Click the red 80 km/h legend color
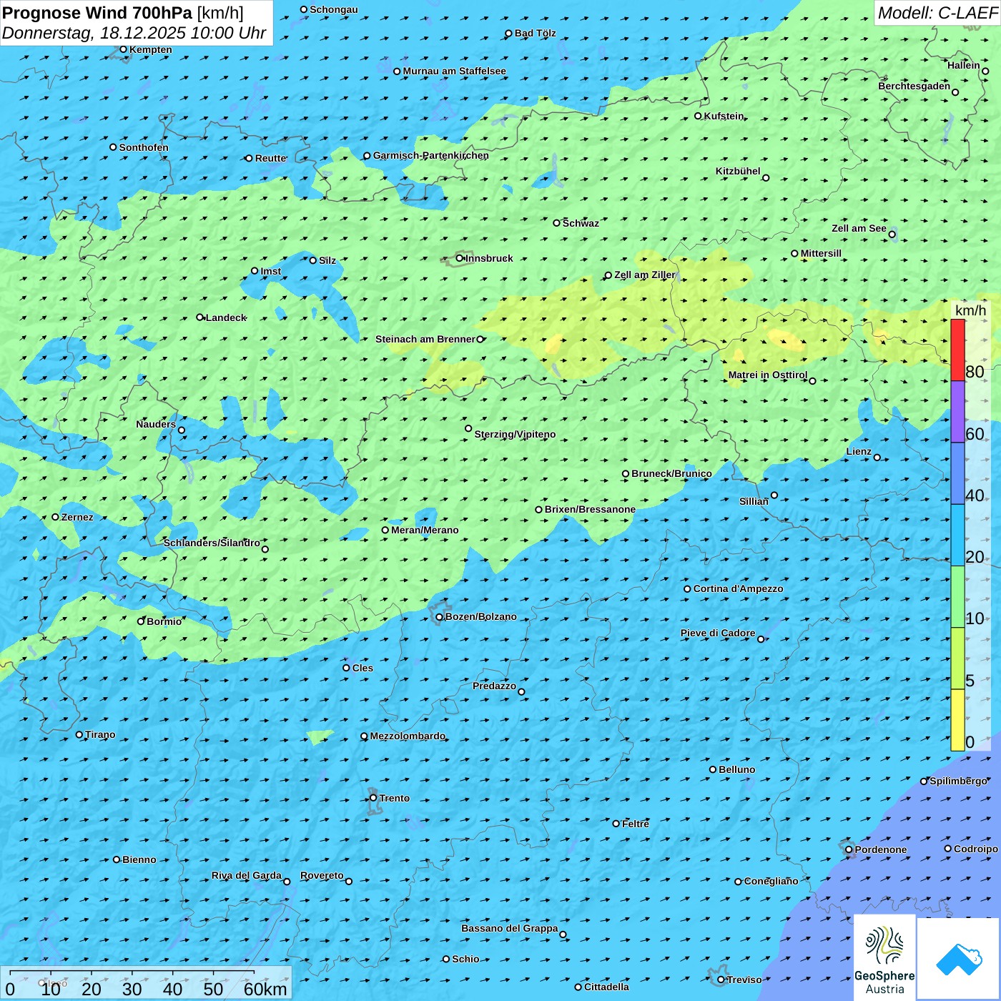This screenshot has height=1001, width=1001. [957, 350]
